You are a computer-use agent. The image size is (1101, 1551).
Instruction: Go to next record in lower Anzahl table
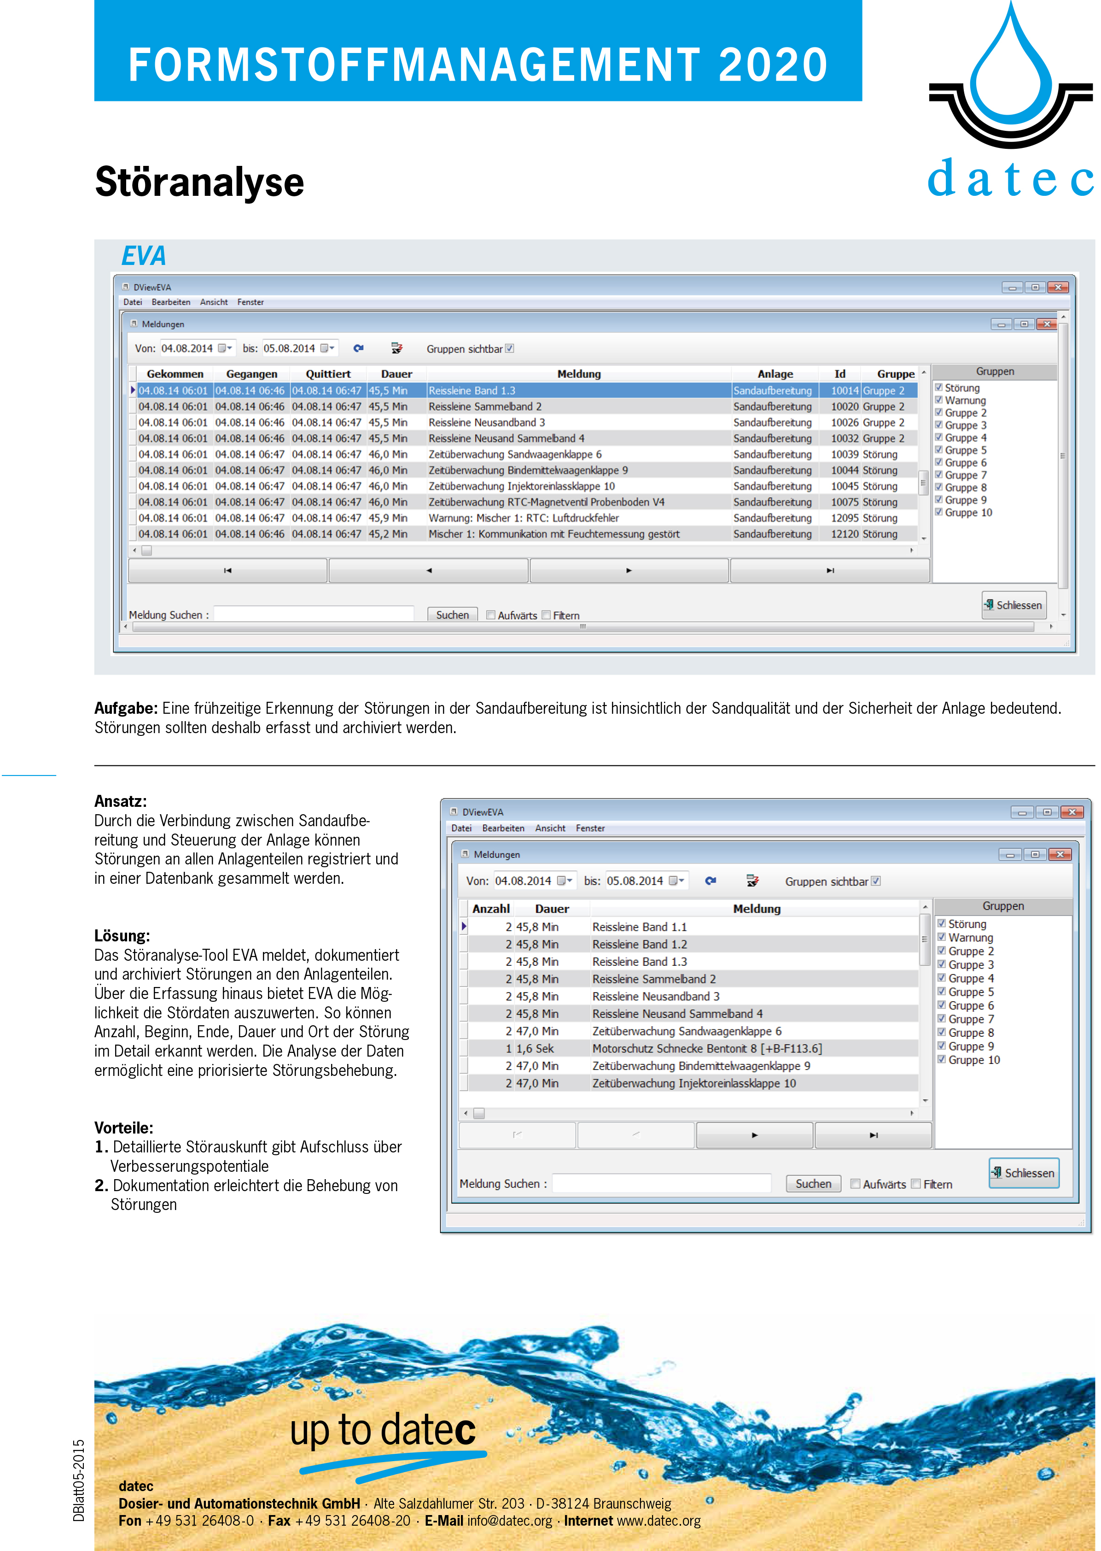point(754,1135)
